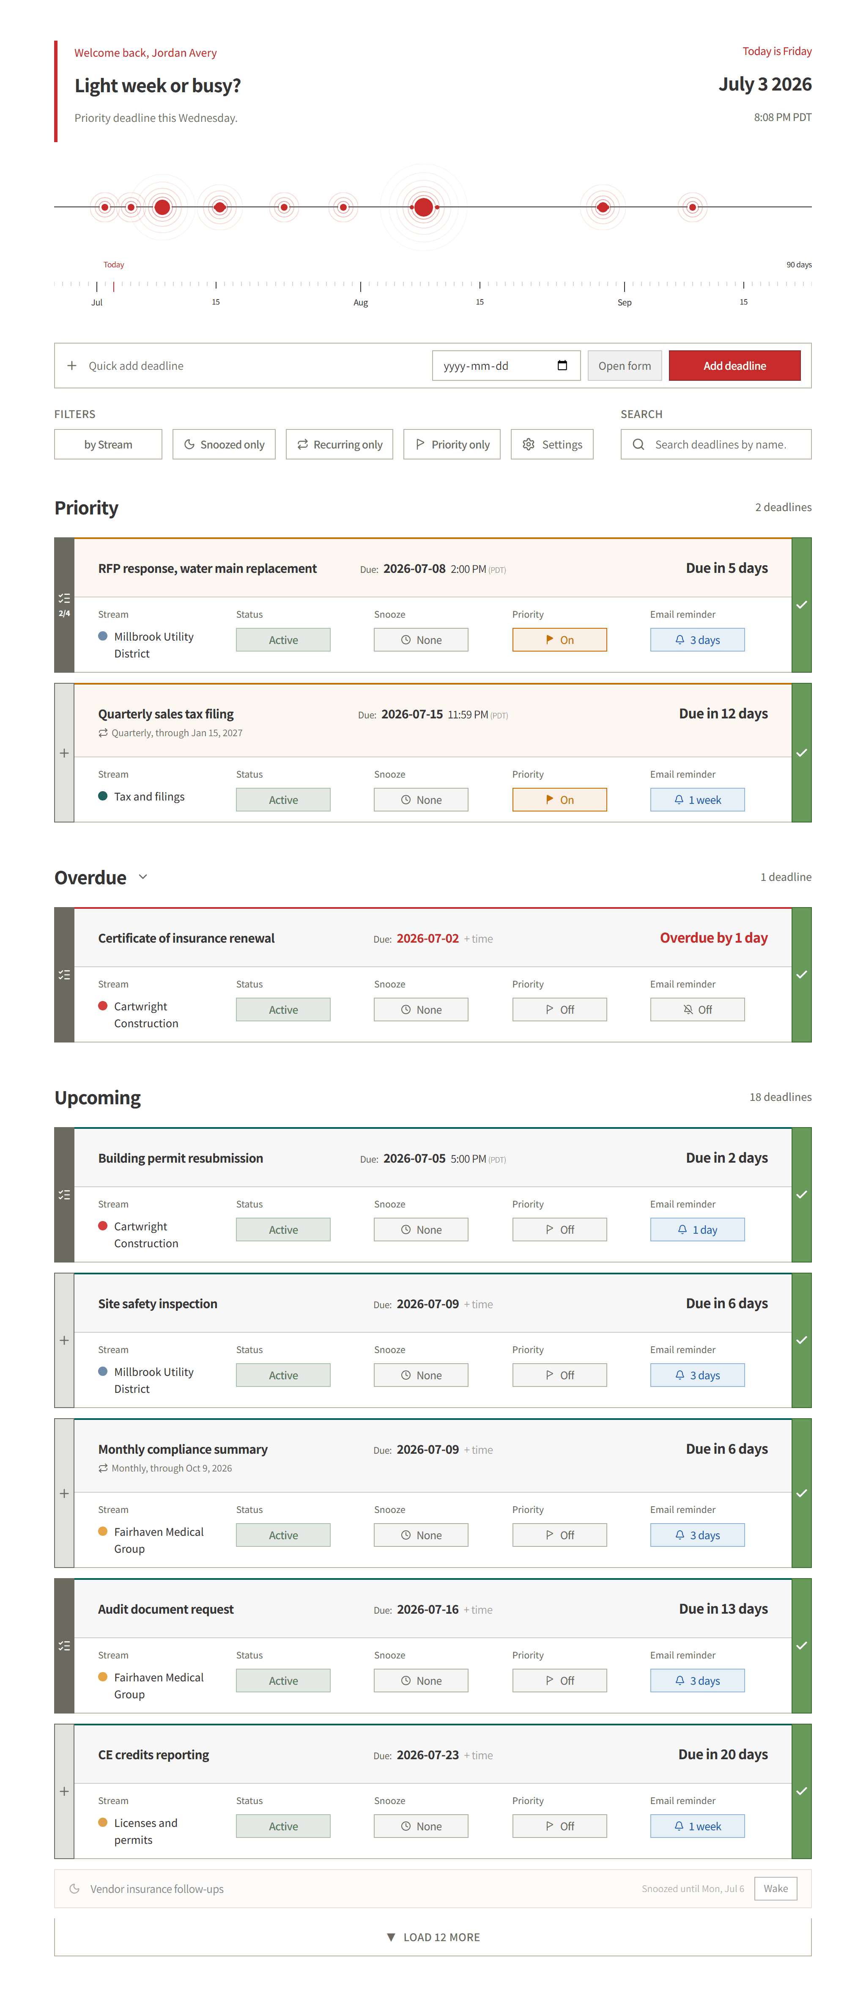Toggle priority Off for Site safety inspection
Viewport: 866px width, 1997px height.
point(559,1375)
